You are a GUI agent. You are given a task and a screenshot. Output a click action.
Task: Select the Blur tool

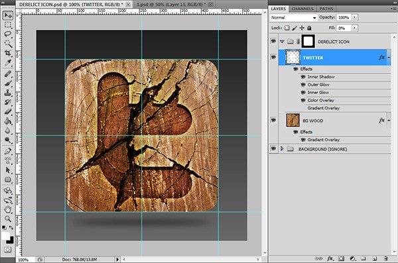coord(8,131)
